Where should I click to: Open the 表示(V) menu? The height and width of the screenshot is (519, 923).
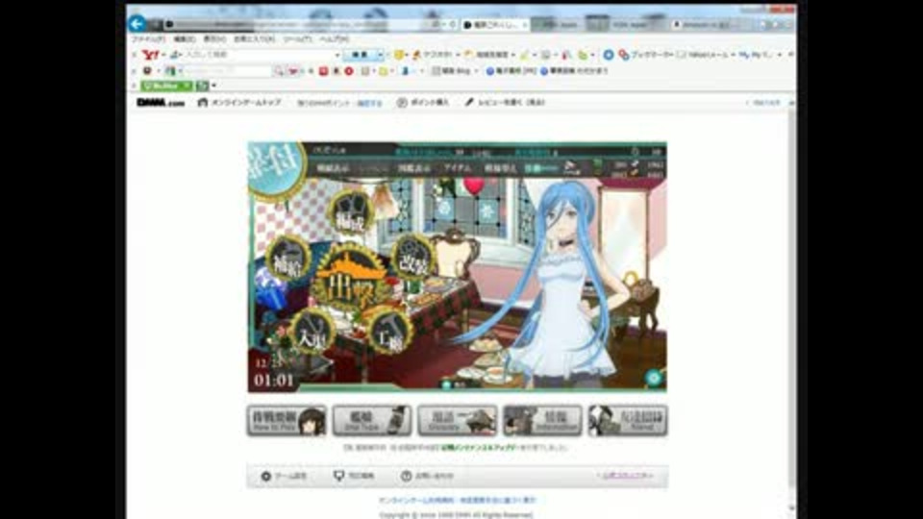[214, 39]
